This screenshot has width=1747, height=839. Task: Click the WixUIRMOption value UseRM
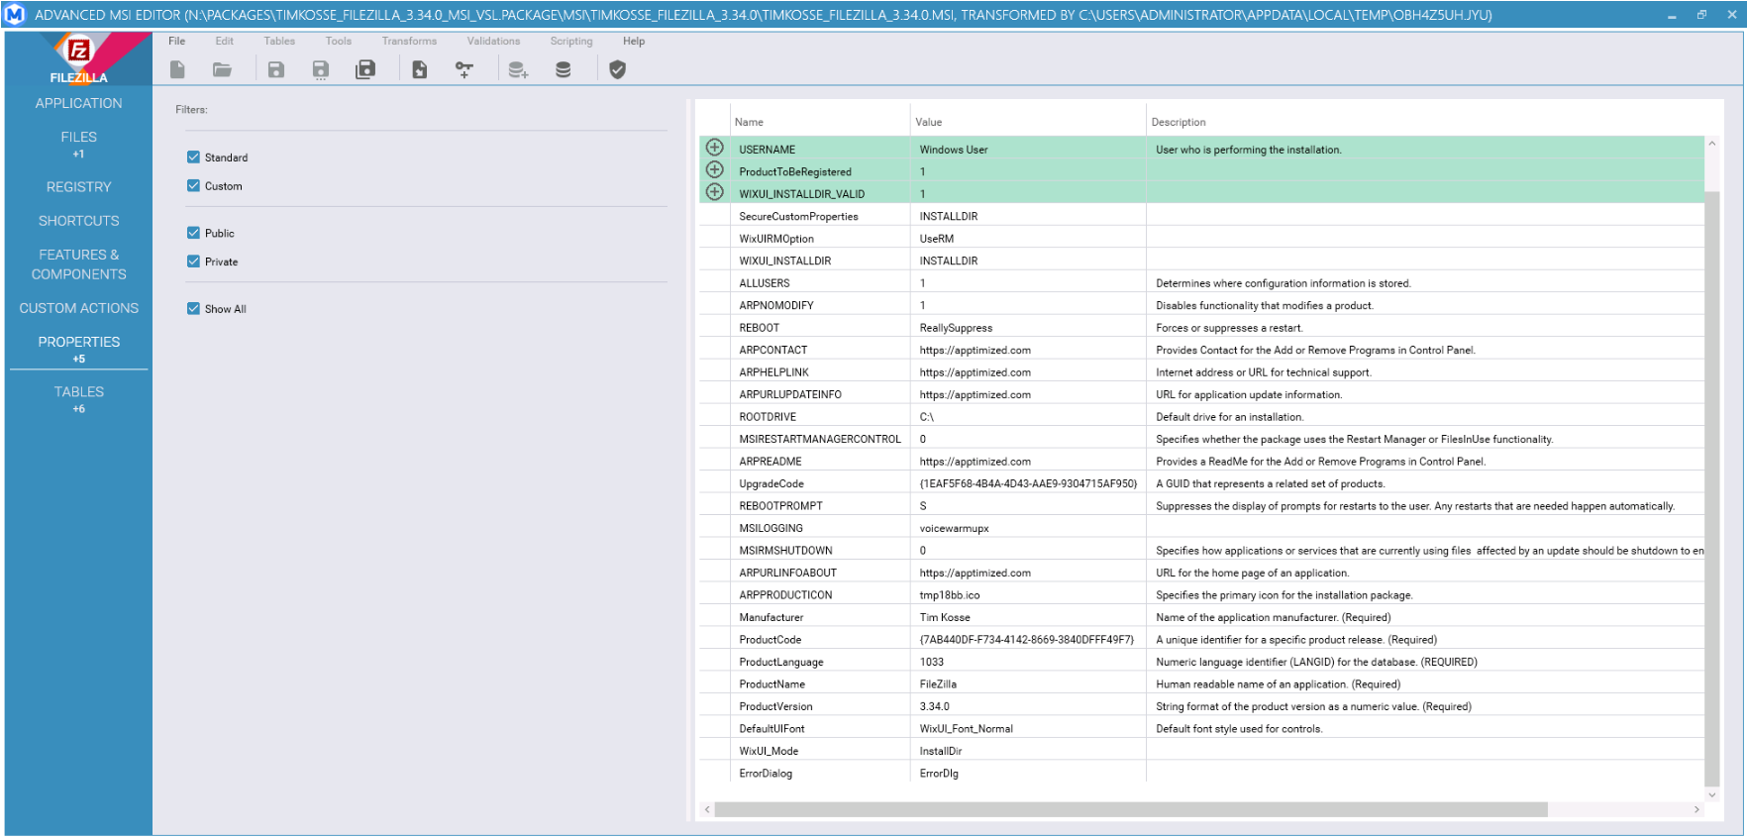pyautogui.click(x=936, y=239)
